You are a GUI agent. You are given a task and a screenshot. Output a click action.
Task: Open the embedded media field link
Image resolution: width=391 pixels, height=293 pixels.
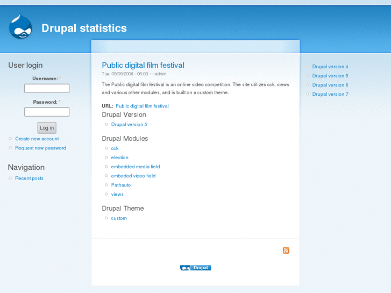[x=136, y=167]
